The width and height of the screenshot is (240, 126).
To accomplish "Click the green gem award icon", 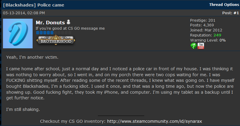I will (193, 46).
